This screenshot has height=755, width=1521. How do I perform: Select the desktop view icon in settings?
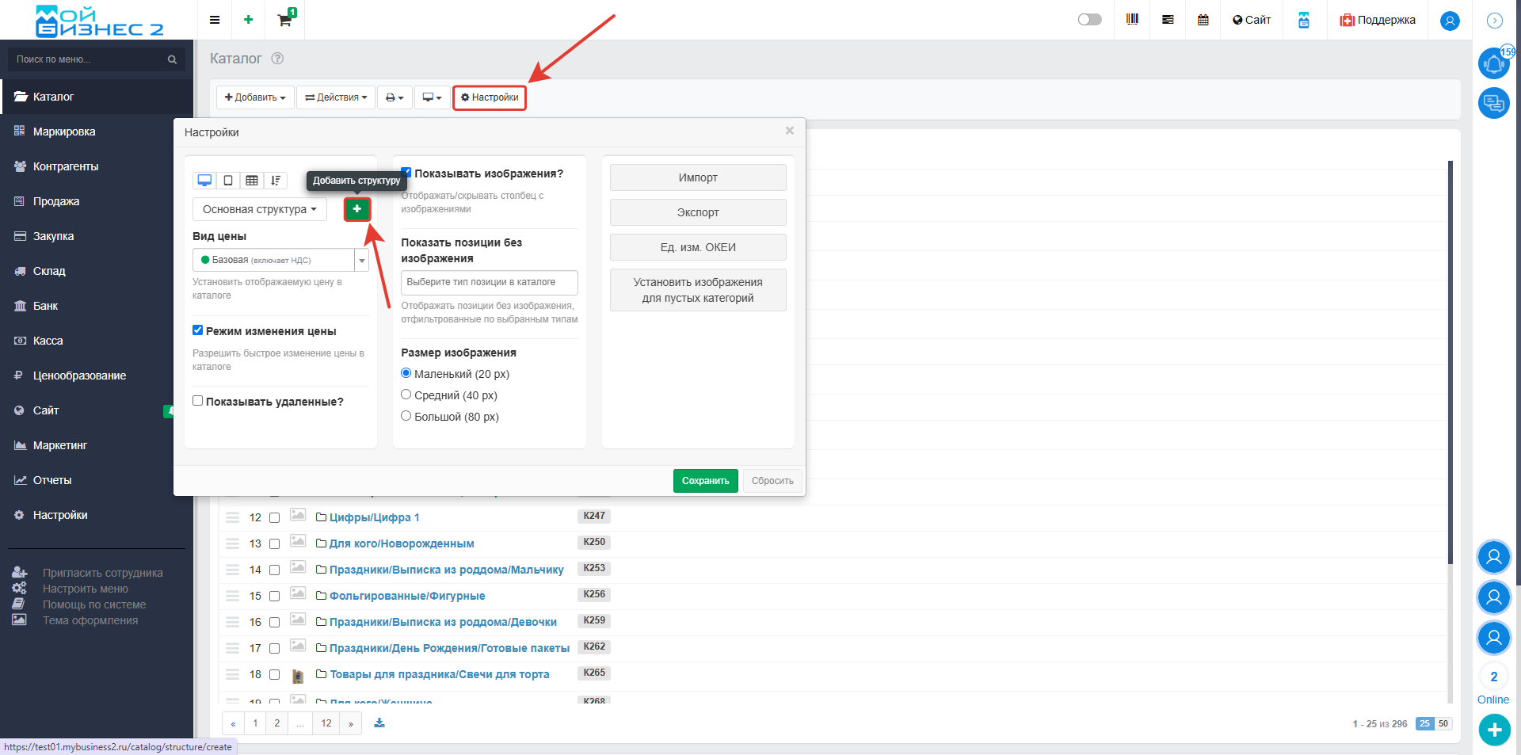pyautogui.click(x=204, y=181)
